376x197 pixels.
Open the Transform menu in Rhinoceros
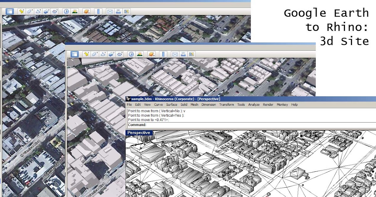pos(227,105)
